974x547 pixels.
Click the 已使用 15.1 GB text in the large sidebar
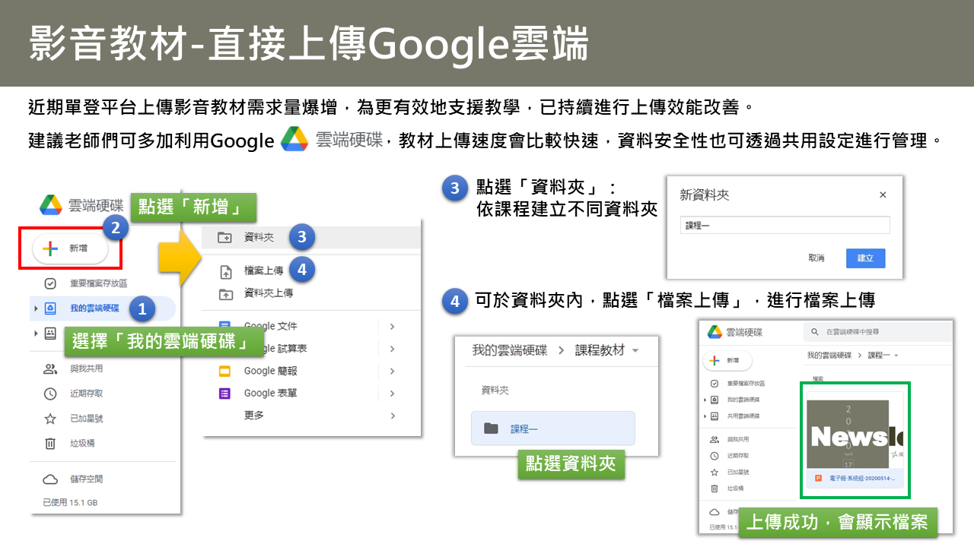click(70, 503)
